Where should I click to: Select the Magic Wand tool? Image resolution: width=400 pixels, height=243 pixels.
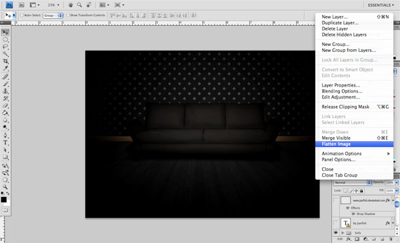pyautogui.click(x=5, y=54)
